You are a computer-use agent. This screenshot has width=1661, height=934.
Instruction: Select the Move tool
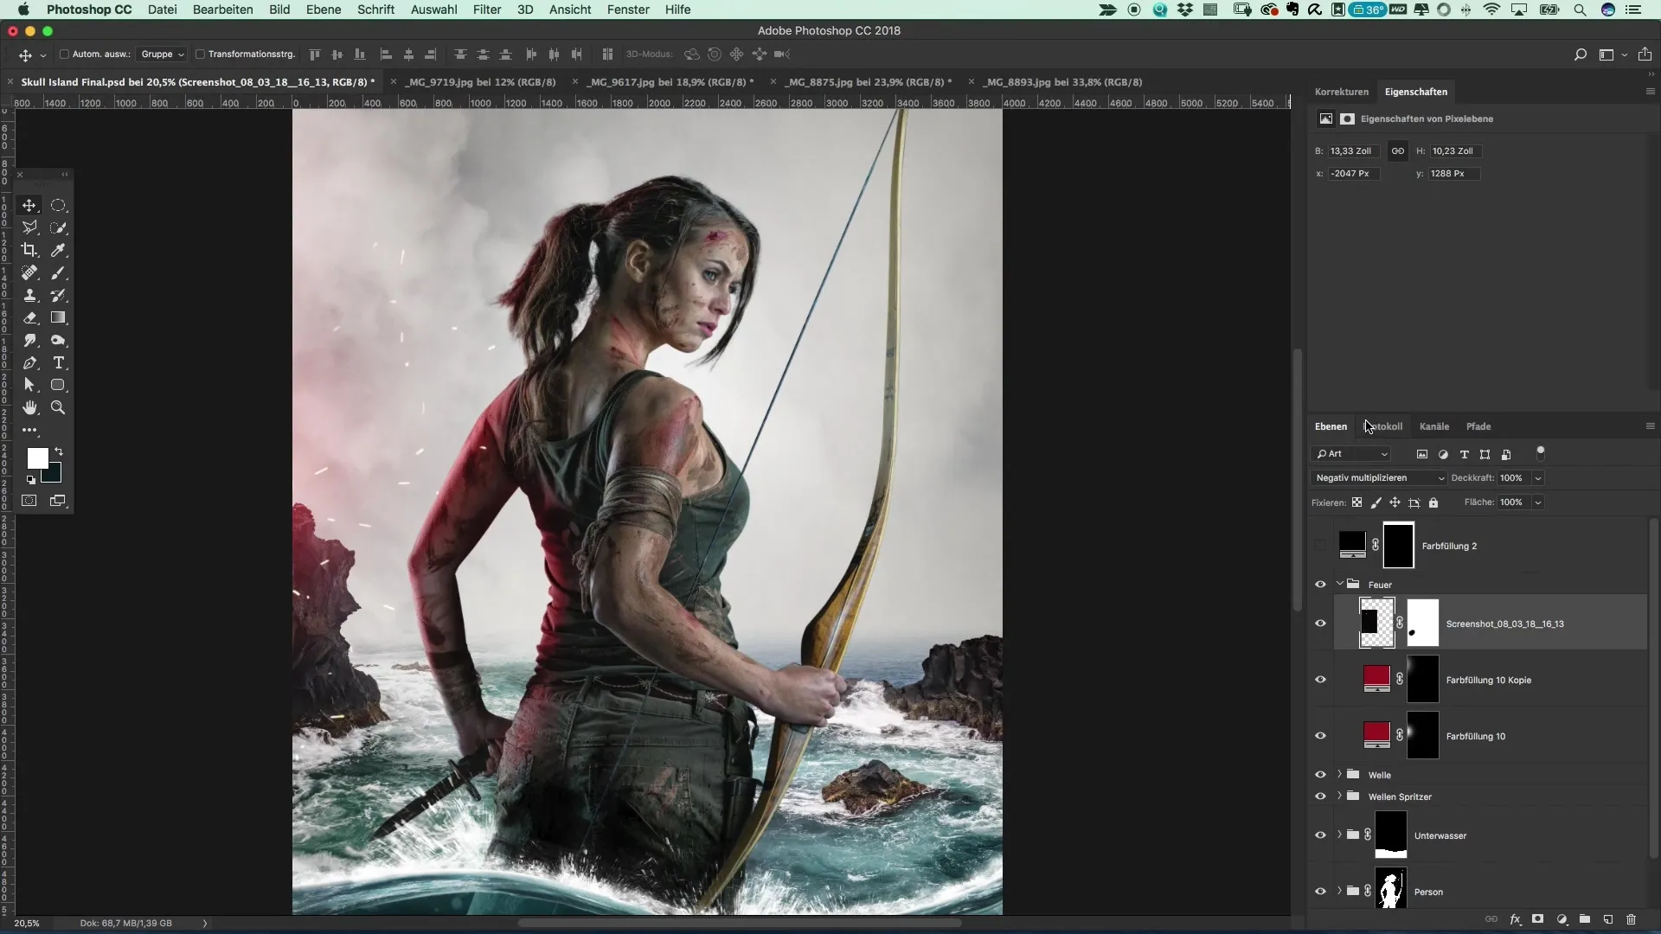click(x=29, y=205)
